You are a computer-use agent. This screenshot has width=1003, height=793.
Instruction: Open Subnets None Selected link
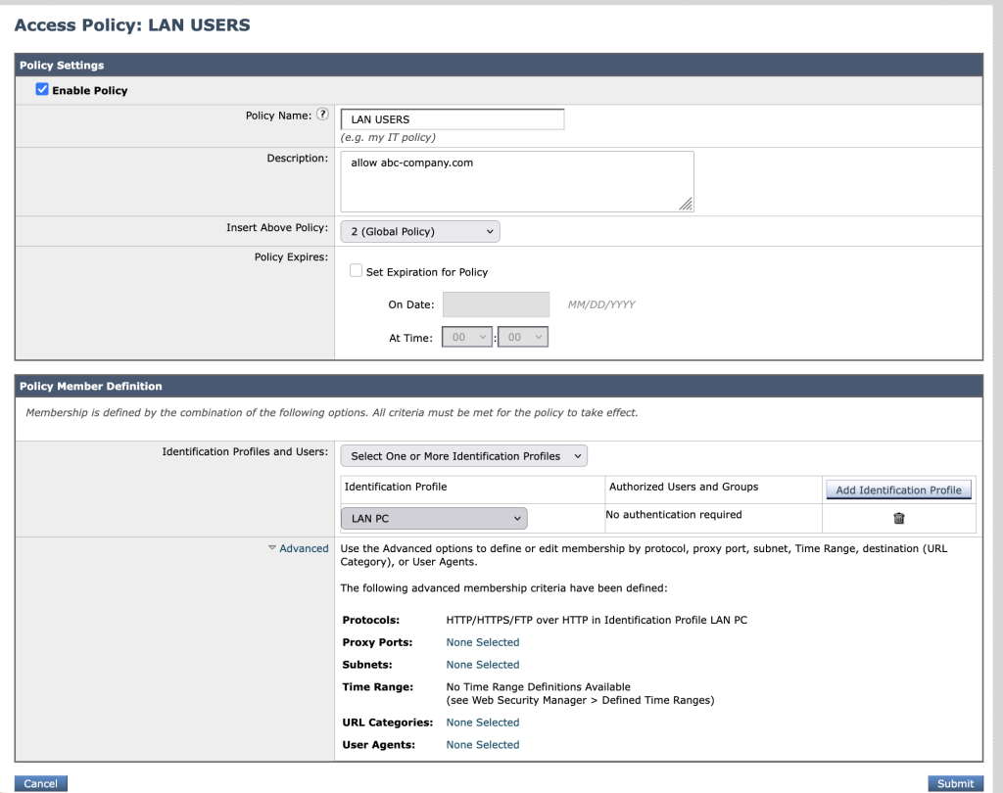point(483,665)
